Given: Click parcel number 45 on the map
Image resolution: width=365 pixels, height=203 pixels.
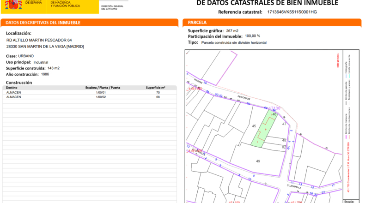Looking at the screenshot, I should [254, 126].
